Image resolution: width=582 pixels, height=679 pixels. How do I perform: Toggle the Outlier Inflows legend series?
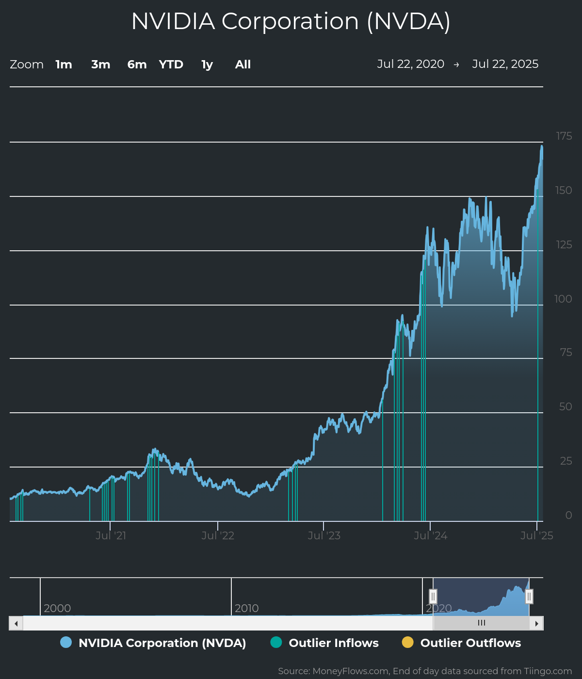(x=324, y=643)
